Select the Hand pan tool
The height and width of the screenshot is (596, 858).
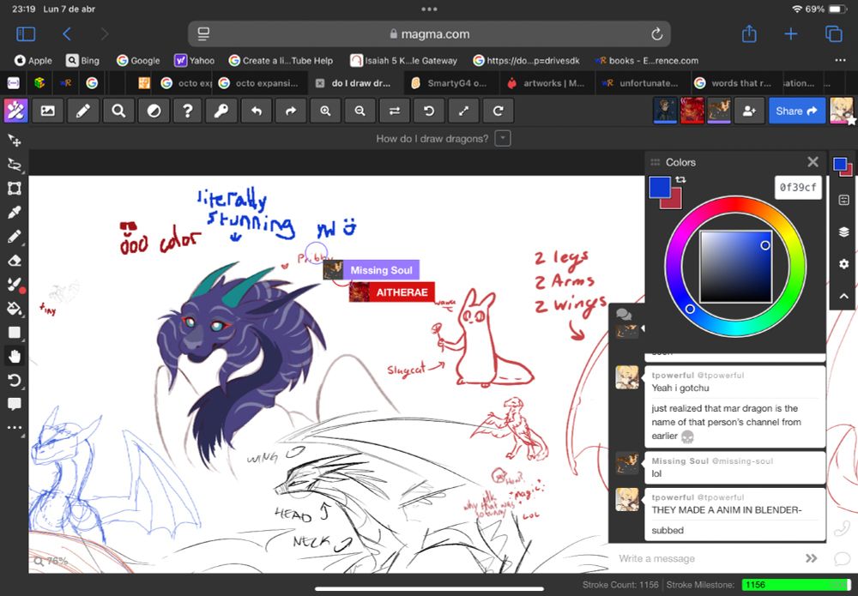tap(15, 357)
